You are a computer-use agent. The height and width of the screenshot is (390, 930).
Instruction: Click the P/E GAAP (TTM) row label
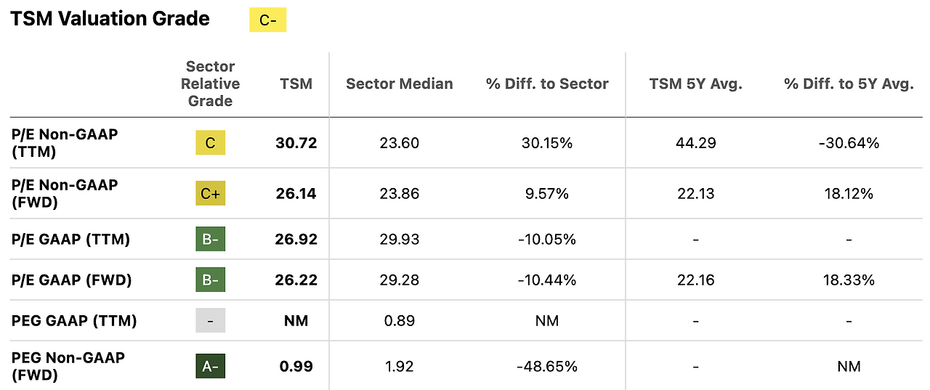[70, 239]
